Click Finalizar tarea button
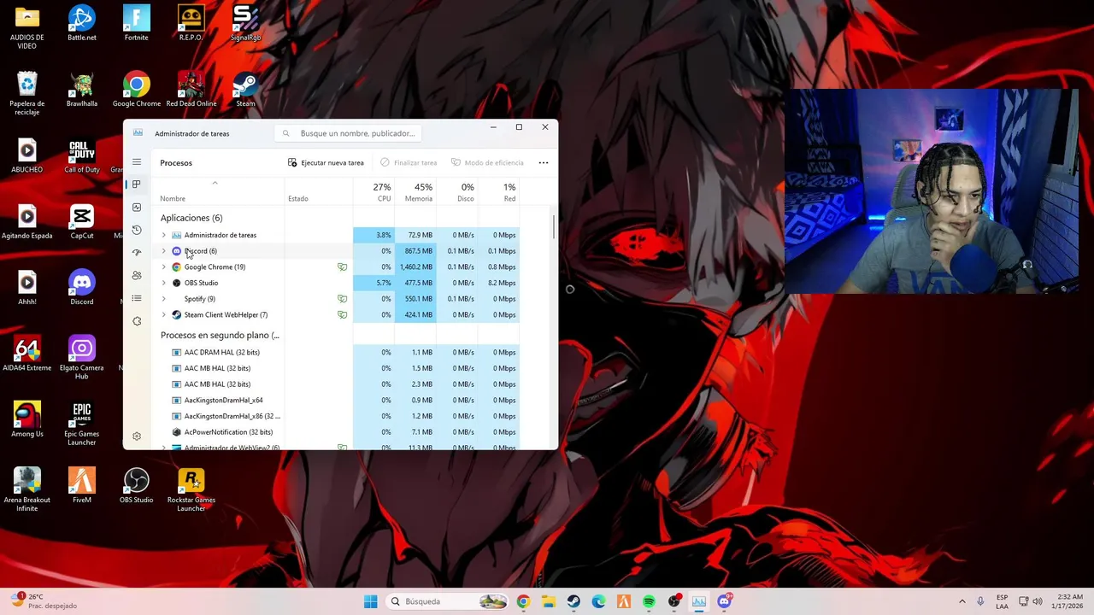 pos(409,162)
